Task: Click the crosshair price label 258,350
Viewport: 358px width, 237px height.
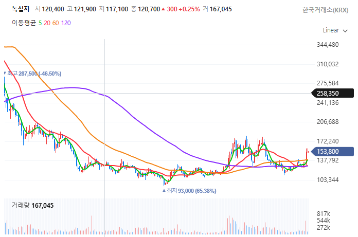Action: pyautogui.click(x=333, y=93)
